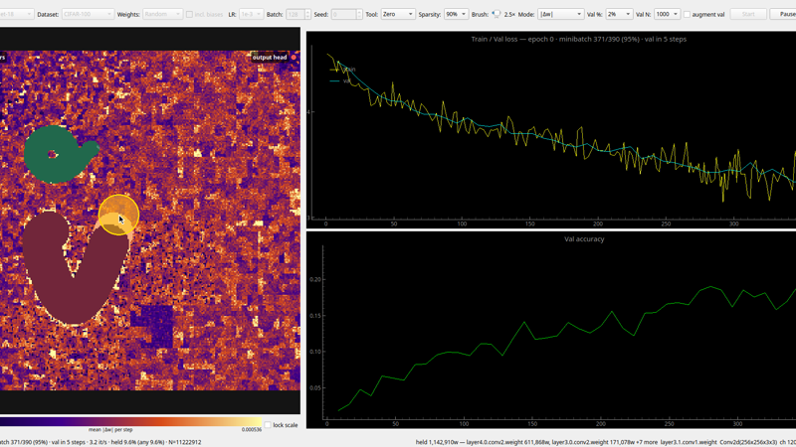Open the Val % dropdown
The image size is (796, 447).
pos(619,14)
